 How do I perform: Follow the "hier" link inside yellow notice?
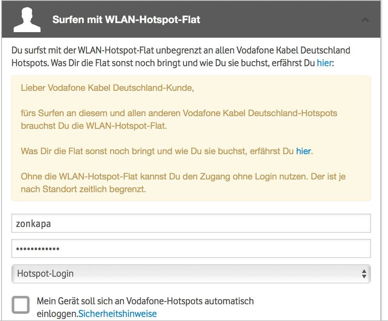click(303, 151)
